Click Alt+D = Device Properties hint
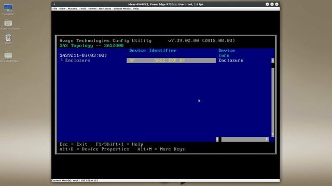The width and height of the screenshot is (332, 186). [x=94, y=149]
